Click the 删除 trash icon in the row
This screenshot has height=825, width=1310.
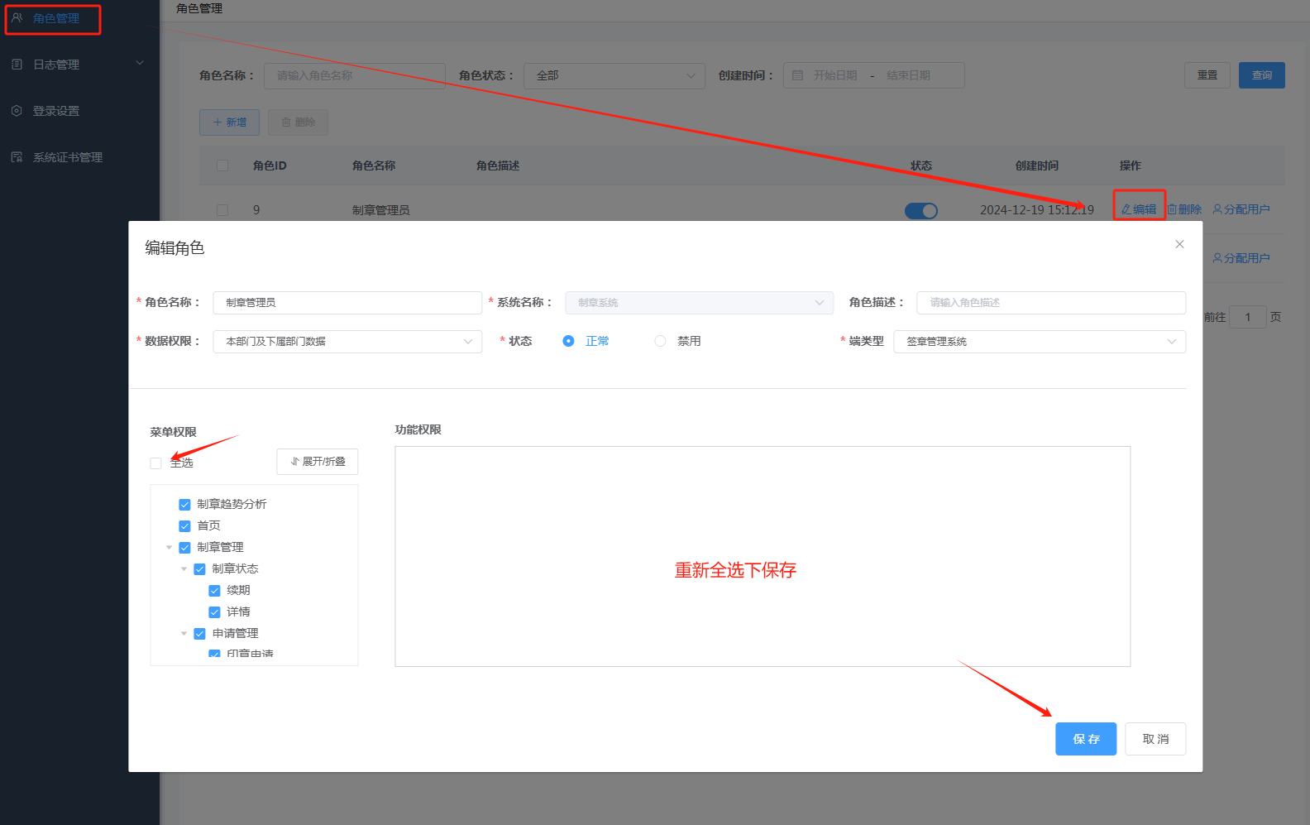click(x=1172, y=209)
